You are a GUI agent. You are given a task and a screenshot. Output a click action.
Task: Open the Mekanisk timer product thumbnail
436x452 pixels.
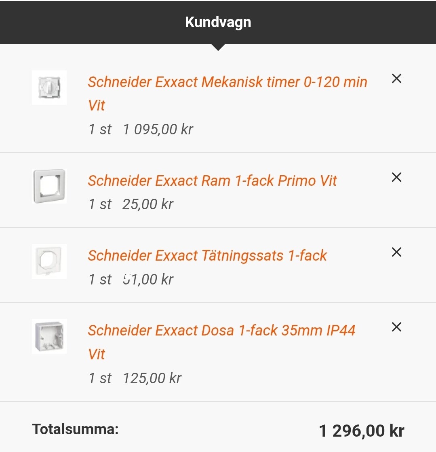click(x=49, y=87)
